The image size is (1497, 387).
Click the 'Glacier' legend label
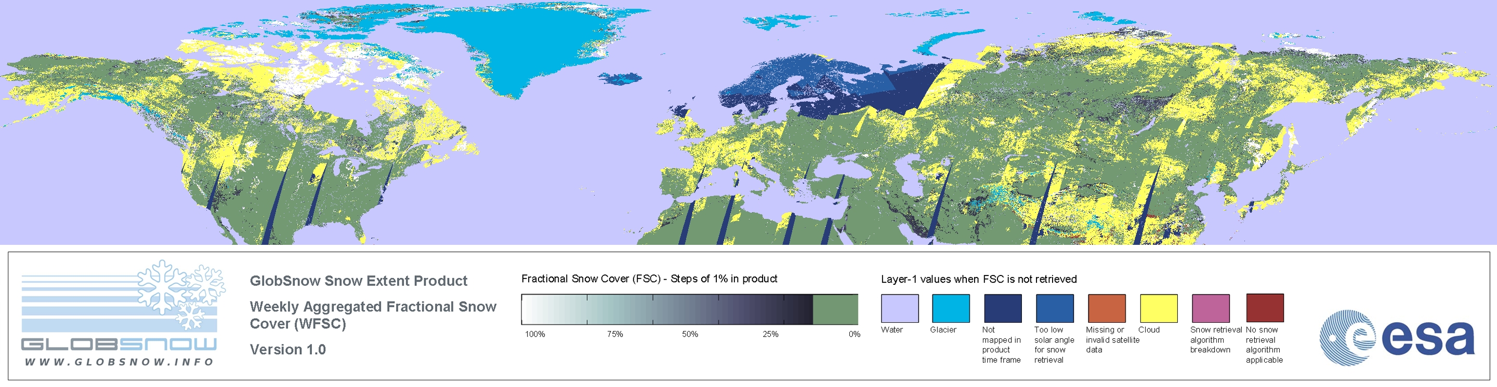point(943,329)
